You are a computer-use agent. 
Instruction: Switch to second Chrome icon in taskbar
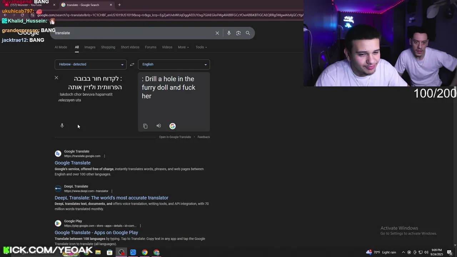156,252
